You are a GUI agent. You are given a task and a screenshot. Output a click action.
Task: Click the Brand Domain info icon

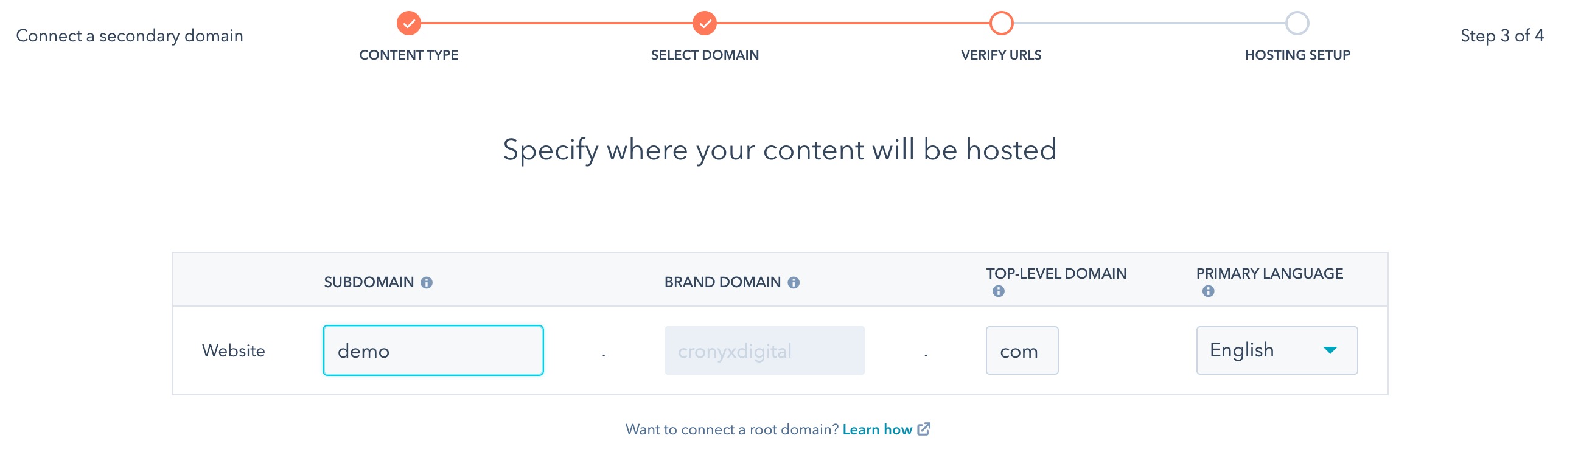tap(794, 283)
